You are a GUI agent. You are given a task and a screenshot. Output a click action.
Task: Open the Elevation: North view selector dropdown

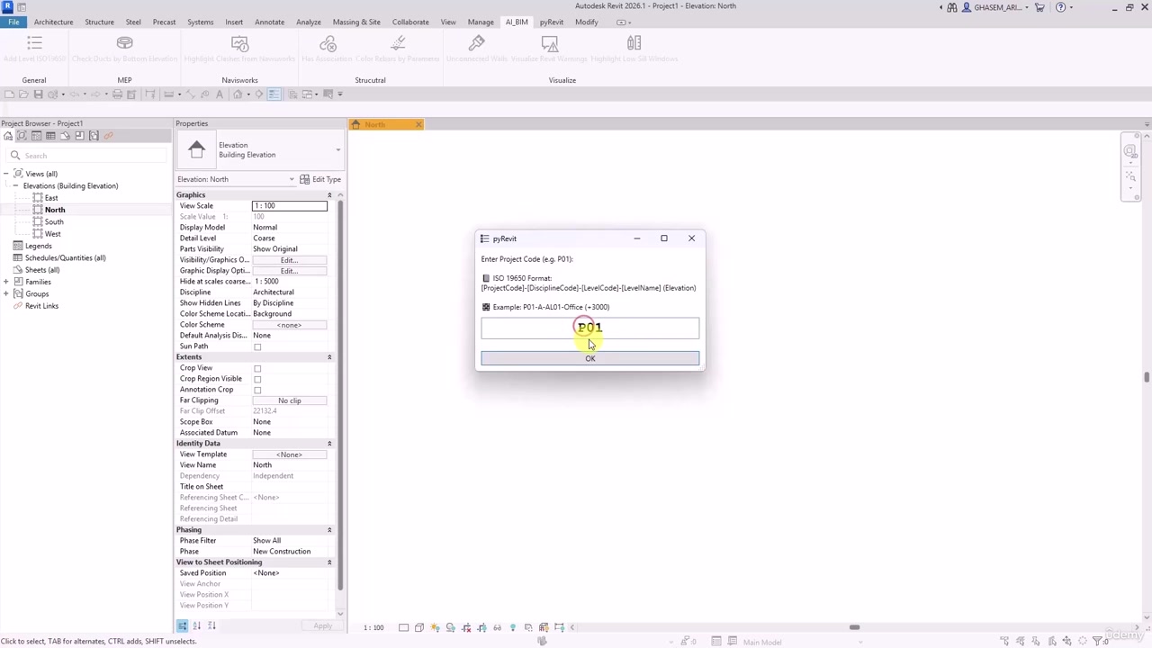[236, 179]
